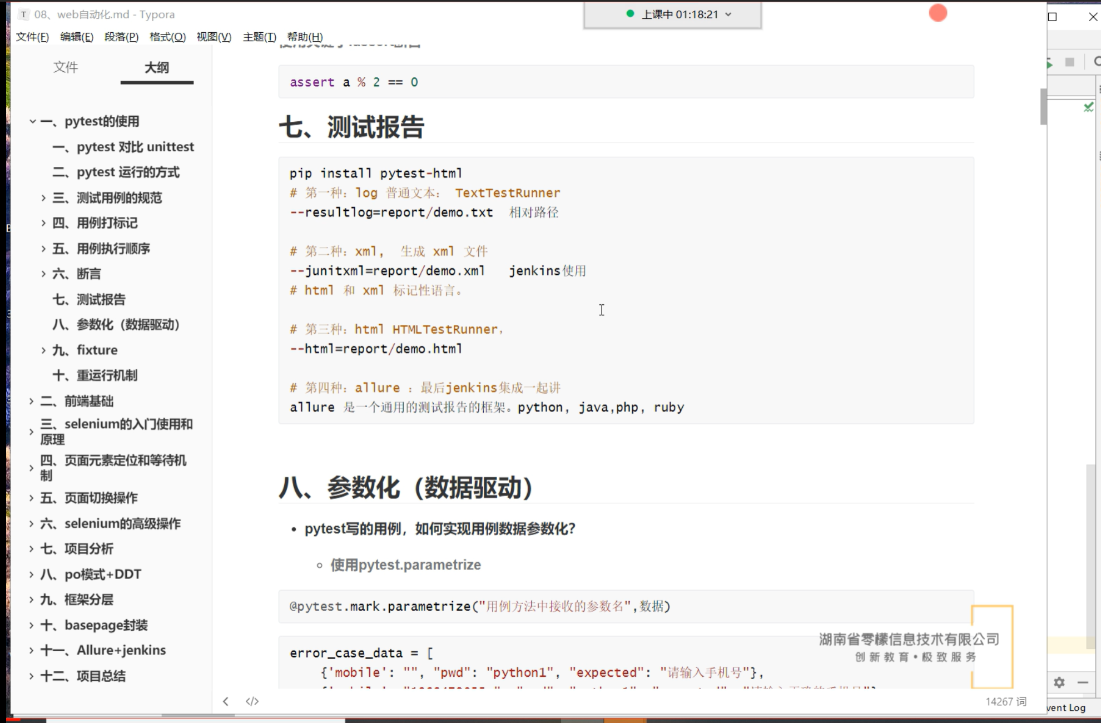Viewport: 1101px width, 723px height.
Task: Open the 格式(O) menu
Action: click(167, 37)
